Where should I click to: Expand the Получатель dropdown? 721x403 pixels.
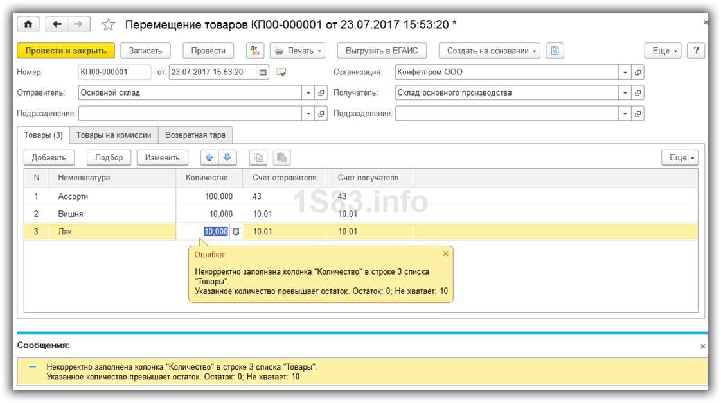pos(625,92)
